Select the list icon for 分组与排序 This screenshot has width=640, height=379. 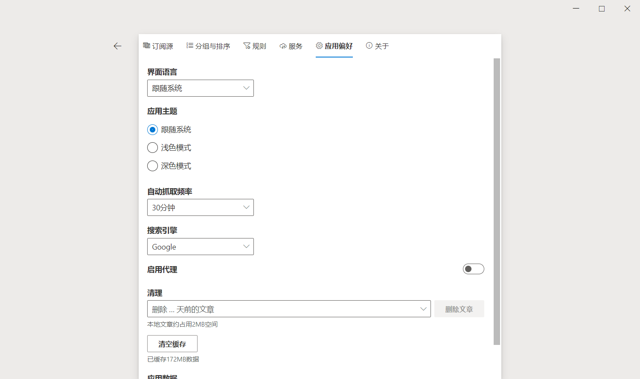click(190, 46)
